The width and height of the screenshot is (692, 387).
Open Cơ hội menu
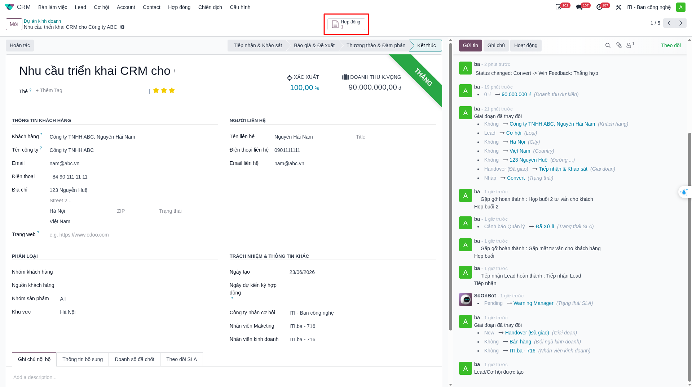(101, 7)
